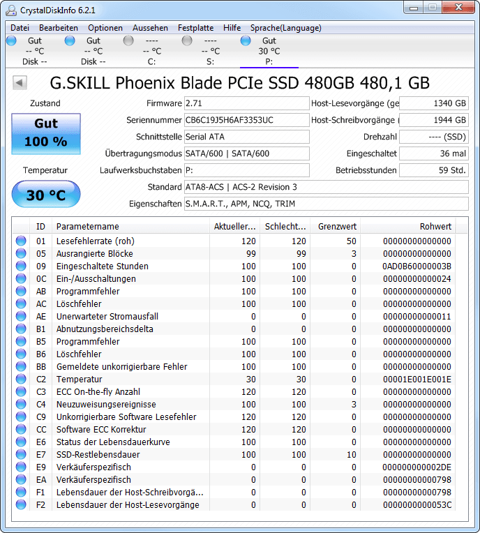Open the Hilfe menu
Viewport: 480px width, 533px height.
click(x=232, y=28)
